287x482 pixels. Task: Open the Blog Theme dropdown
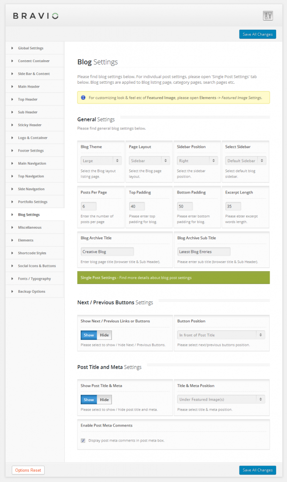[x=101, y=161]
